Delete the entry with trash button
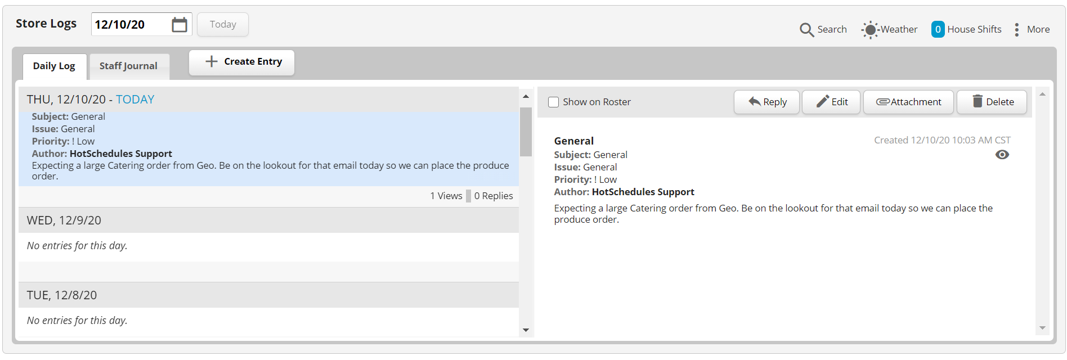The height and width of the screenshot is (360, 1067). point(992,102)
